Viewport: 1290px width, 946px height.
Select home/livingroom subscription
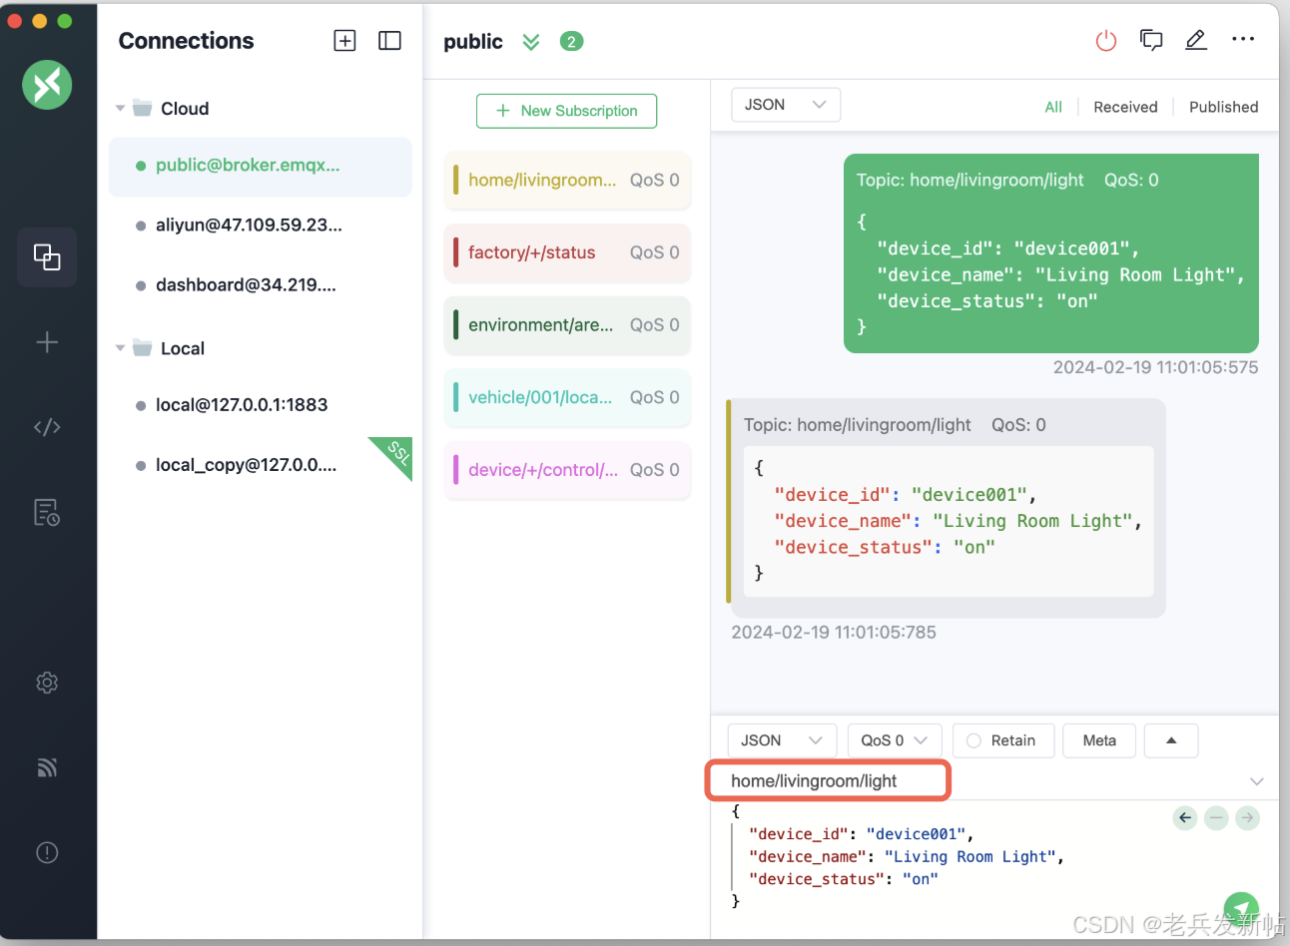[567, 180]
